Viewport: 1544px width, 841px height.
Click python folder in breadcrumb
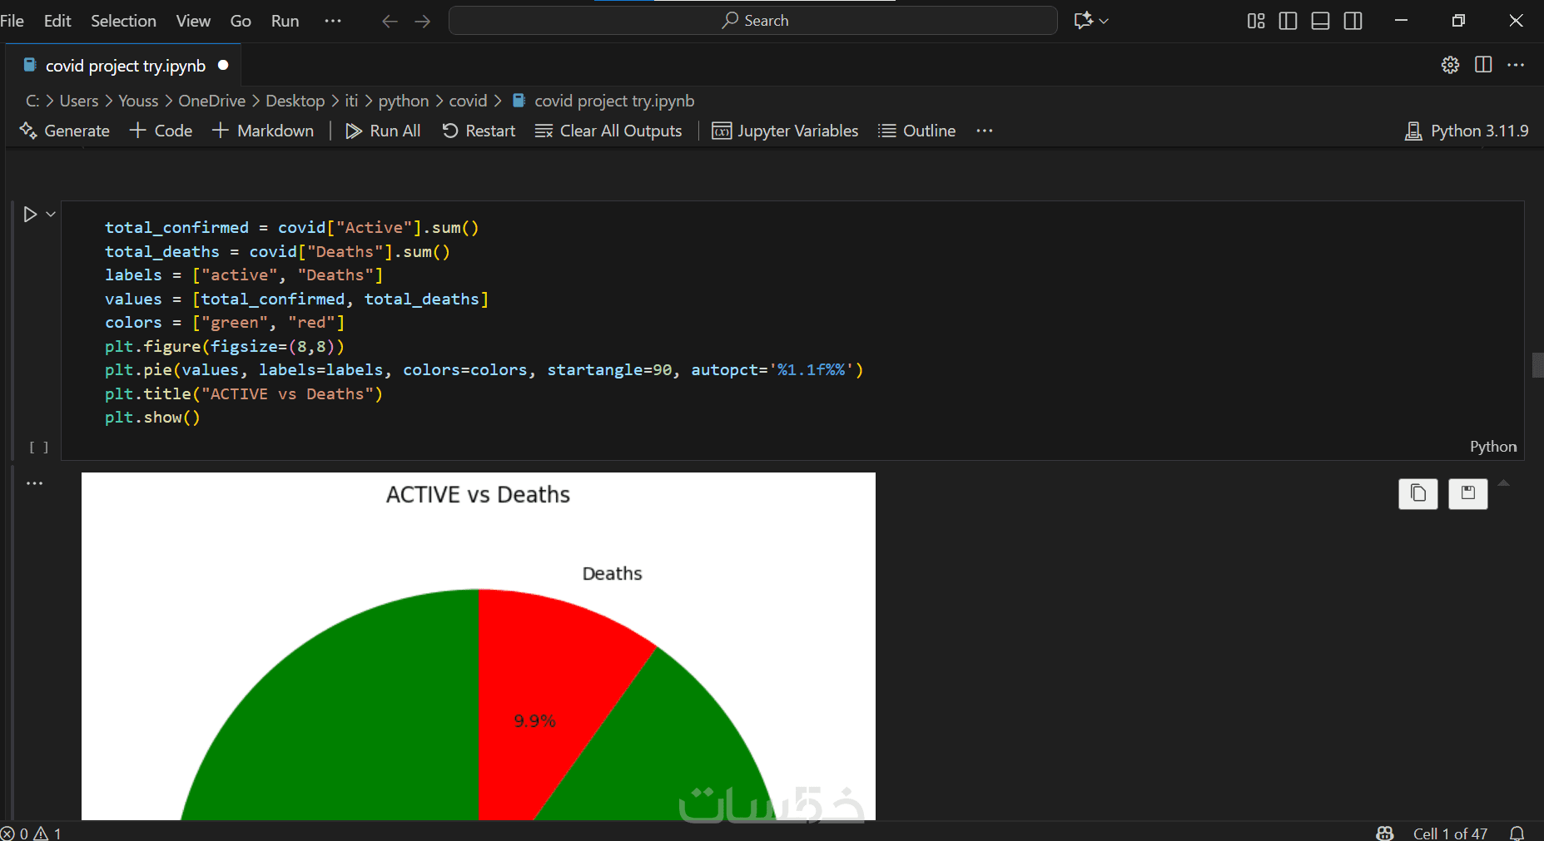pyautogui.click(x=404, y=101)
